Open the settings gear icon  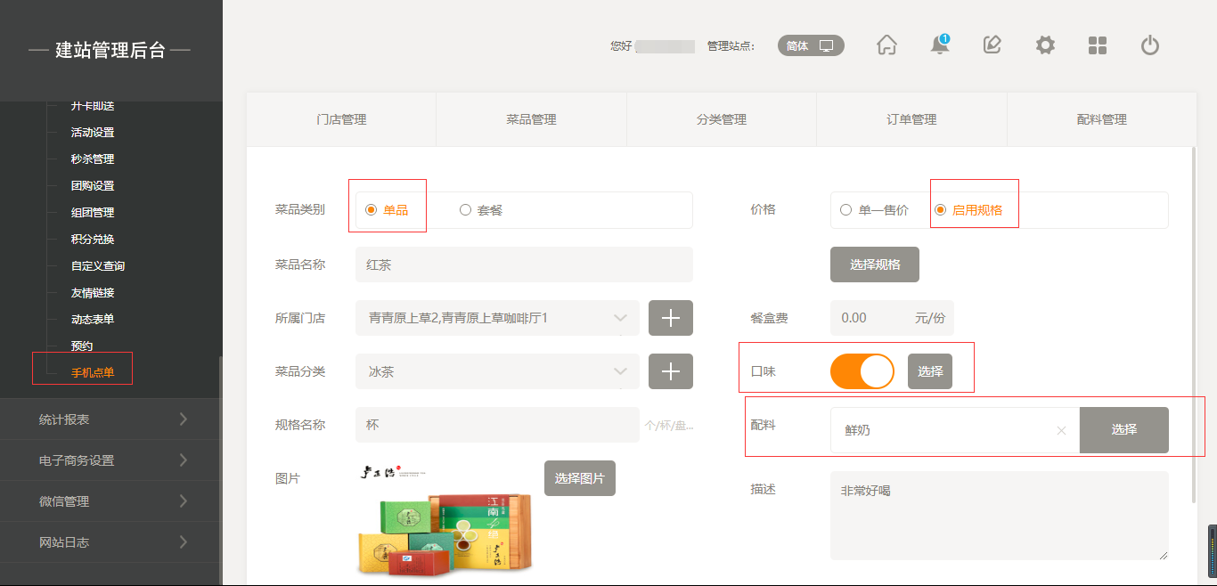click(x=1045, y=45)
